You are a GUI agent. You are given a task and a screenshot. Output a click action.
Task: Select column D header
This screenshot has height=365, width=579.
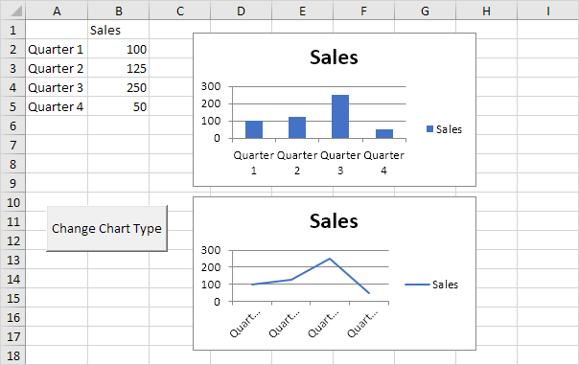coord(242,11)
